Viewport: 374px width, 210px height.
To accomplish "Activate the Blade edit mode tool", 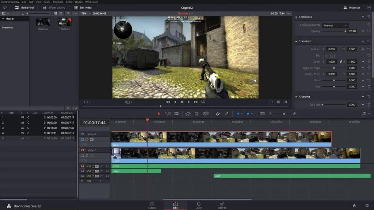I will pyautogui.click(x=176, y=114).
